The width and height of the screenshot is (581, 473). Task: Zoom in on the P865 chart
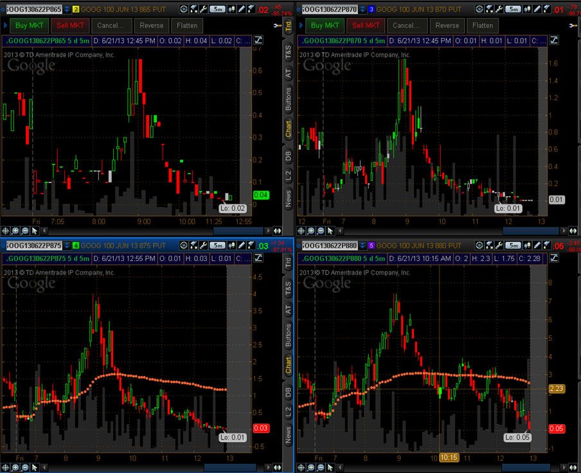point(15,231)
